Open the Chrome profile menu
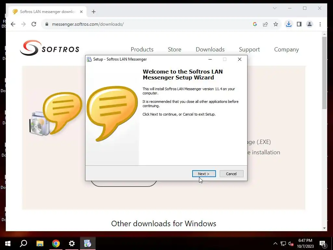Viewport: 333px width, 250px height. [x=310, y=24]
